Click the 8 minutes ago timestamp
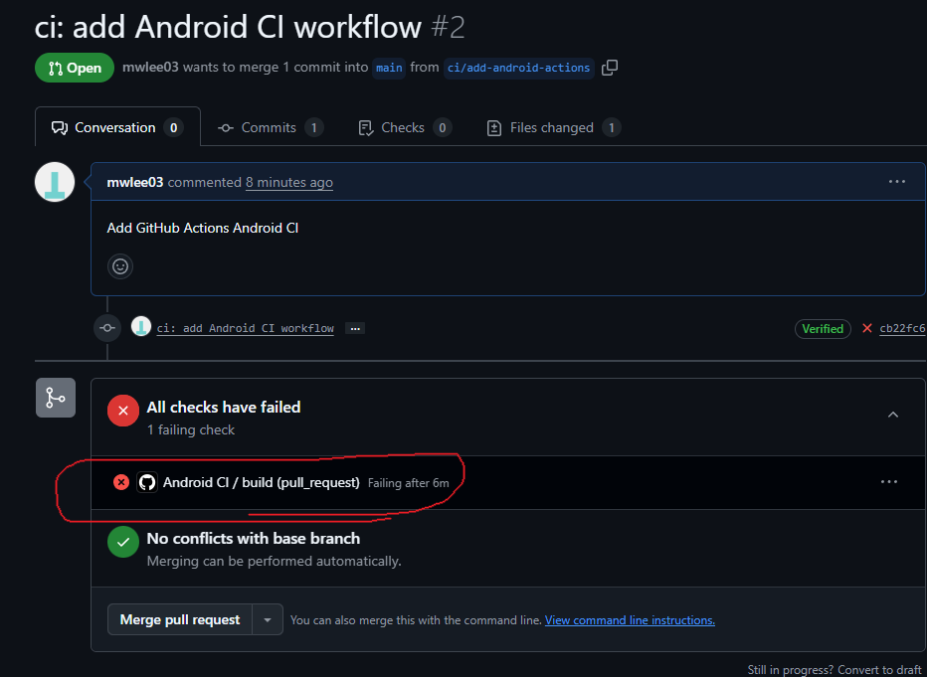The image size is (927, 677). point(289,183)
